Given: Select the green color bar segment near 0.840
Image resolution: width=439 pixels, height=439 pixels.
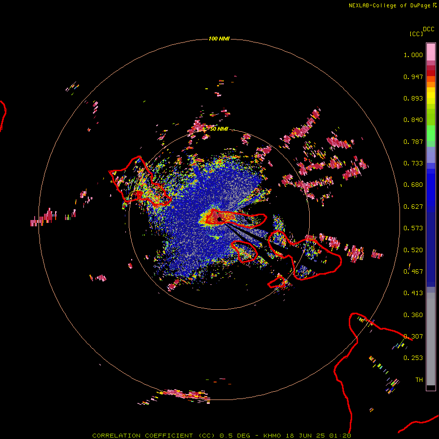Looking at the screenshot, I should pyautogui.click(x=431, y=117).
